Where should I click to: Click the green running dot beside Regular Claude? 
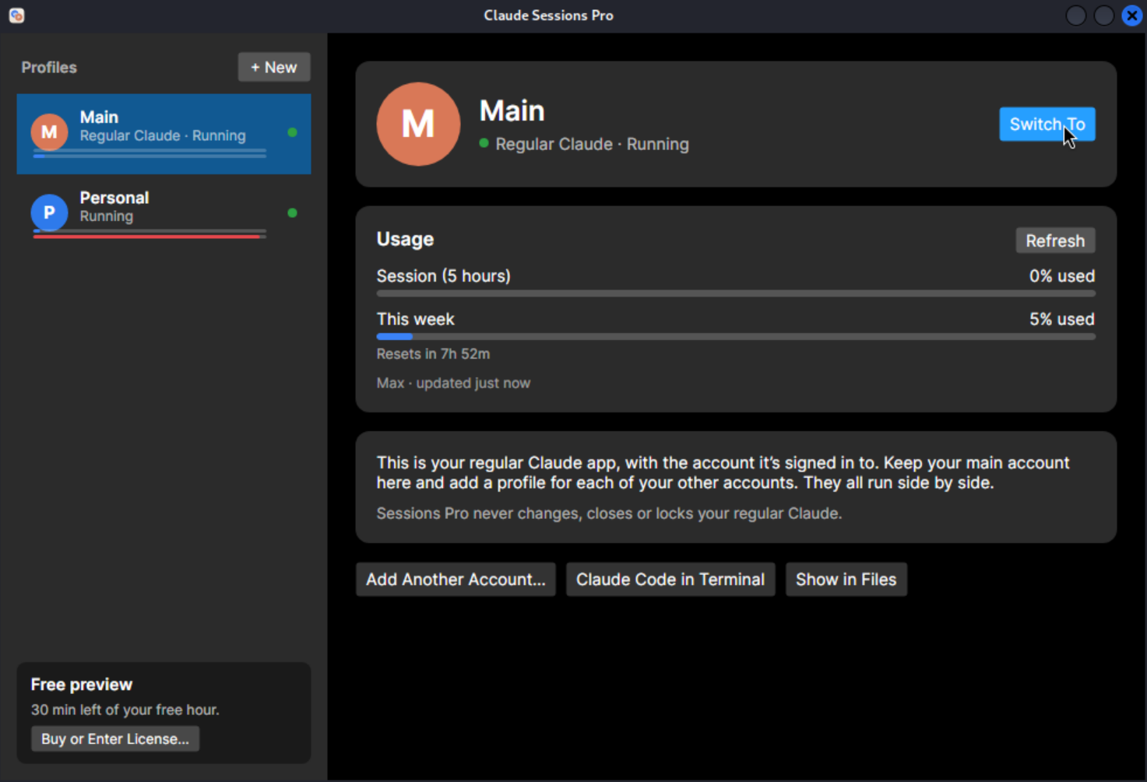click(484, 143)
